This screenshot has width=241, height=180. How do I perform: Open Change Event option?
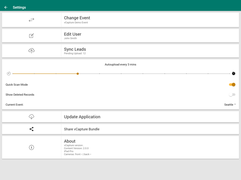click(120, 20)
